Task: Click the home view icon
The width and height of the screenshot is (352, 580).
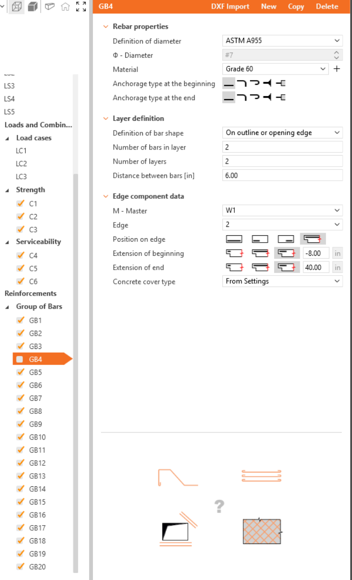Action: click(x=65, y=7)
